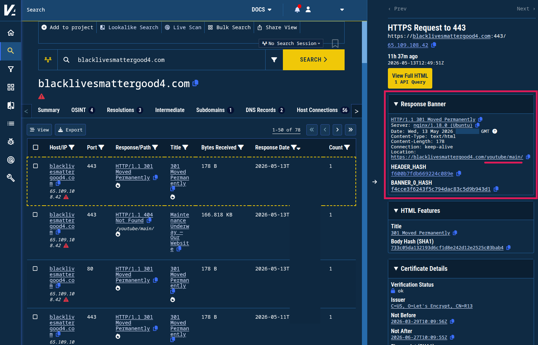
Task: Switch to the Summary tab
Action: click(49, 110)
